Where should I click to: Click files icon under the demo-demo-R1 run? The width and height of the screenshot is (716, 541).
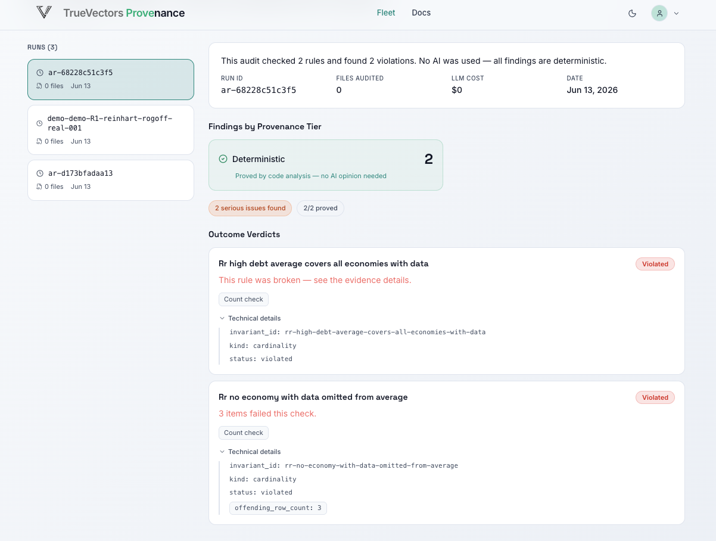click(x=39, y=141)
